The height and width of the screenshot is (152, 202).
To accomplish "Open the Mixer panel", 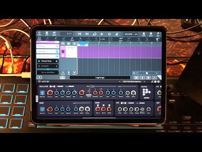I will (x=54, y=33).
